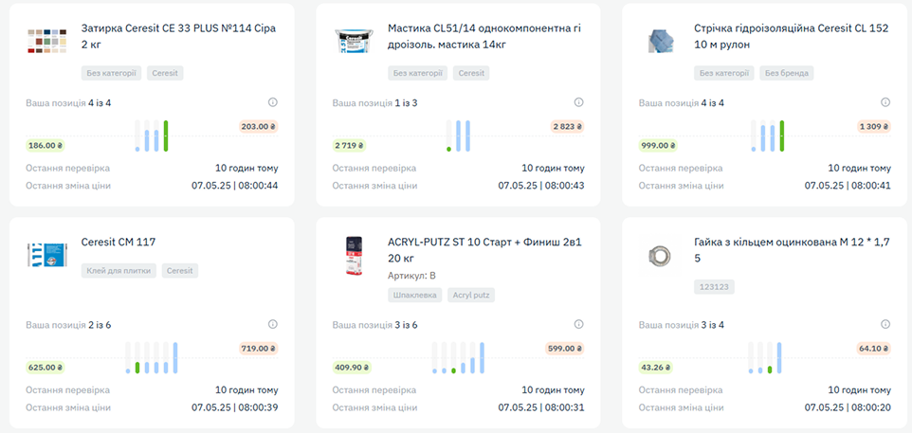Click maximum price 203.00 ₴ badge
Screen dimensions: 912x433
[258, 127]
